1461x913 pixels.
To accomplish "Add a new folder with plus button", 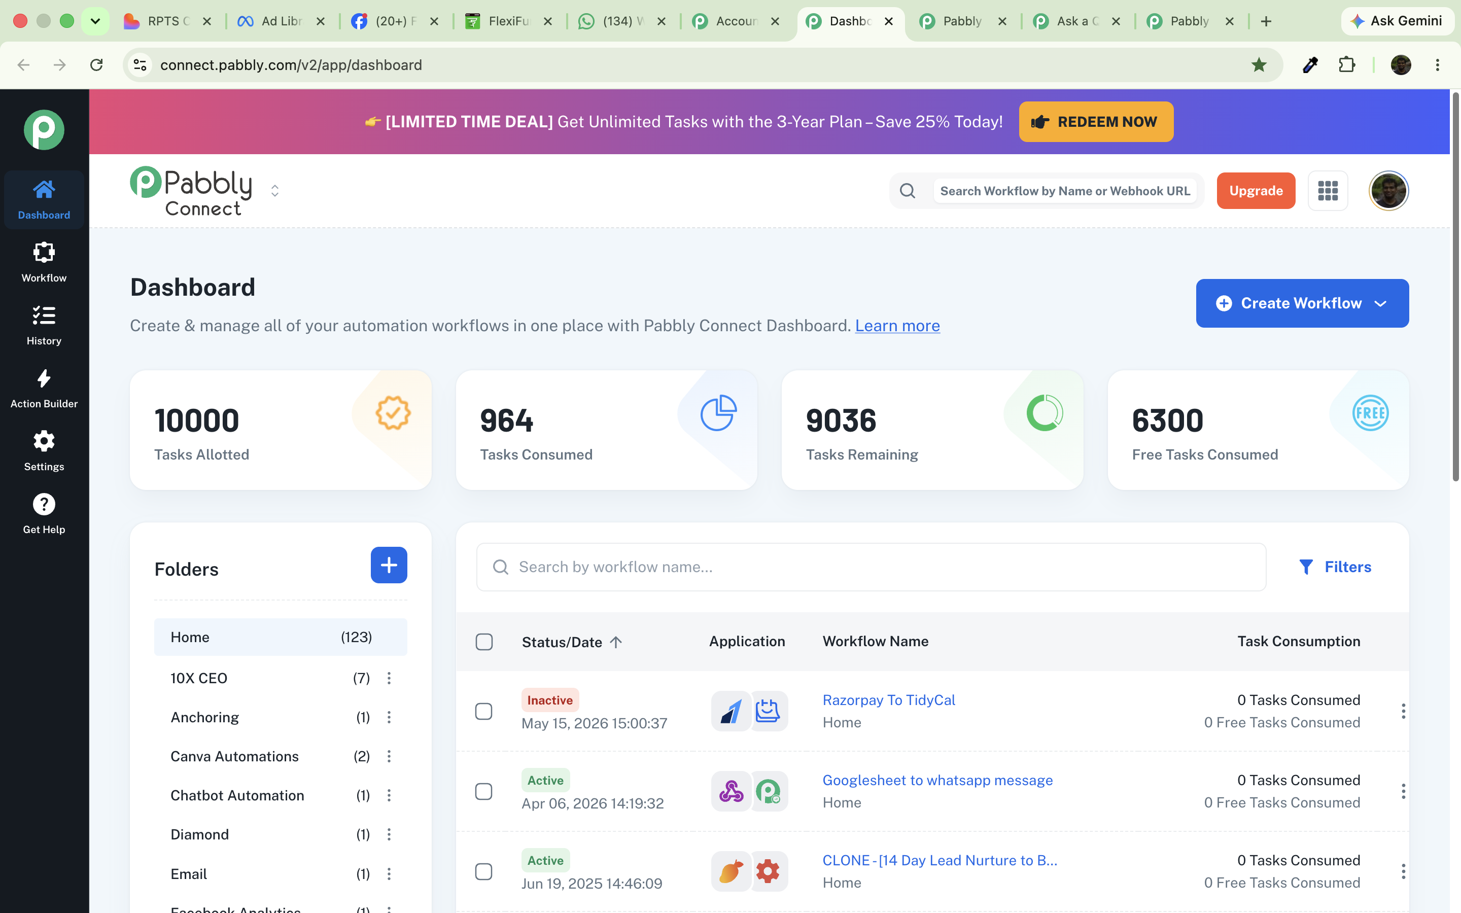I will pyautogui.click(x=389, y=565).
